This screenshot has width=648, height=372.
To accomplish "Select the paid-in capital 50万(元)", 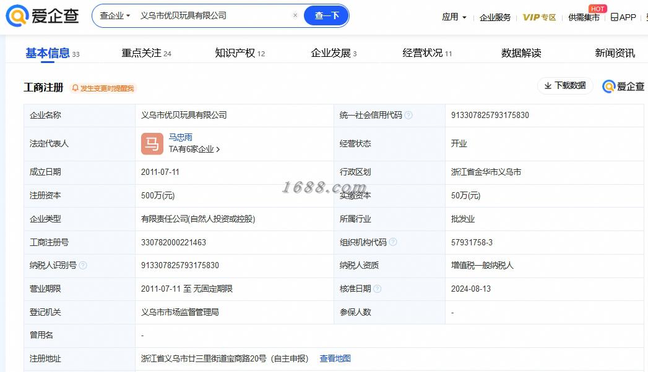I will coord(465,195).
